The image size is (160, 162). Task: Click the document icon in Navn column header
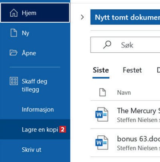coord(103,92)
